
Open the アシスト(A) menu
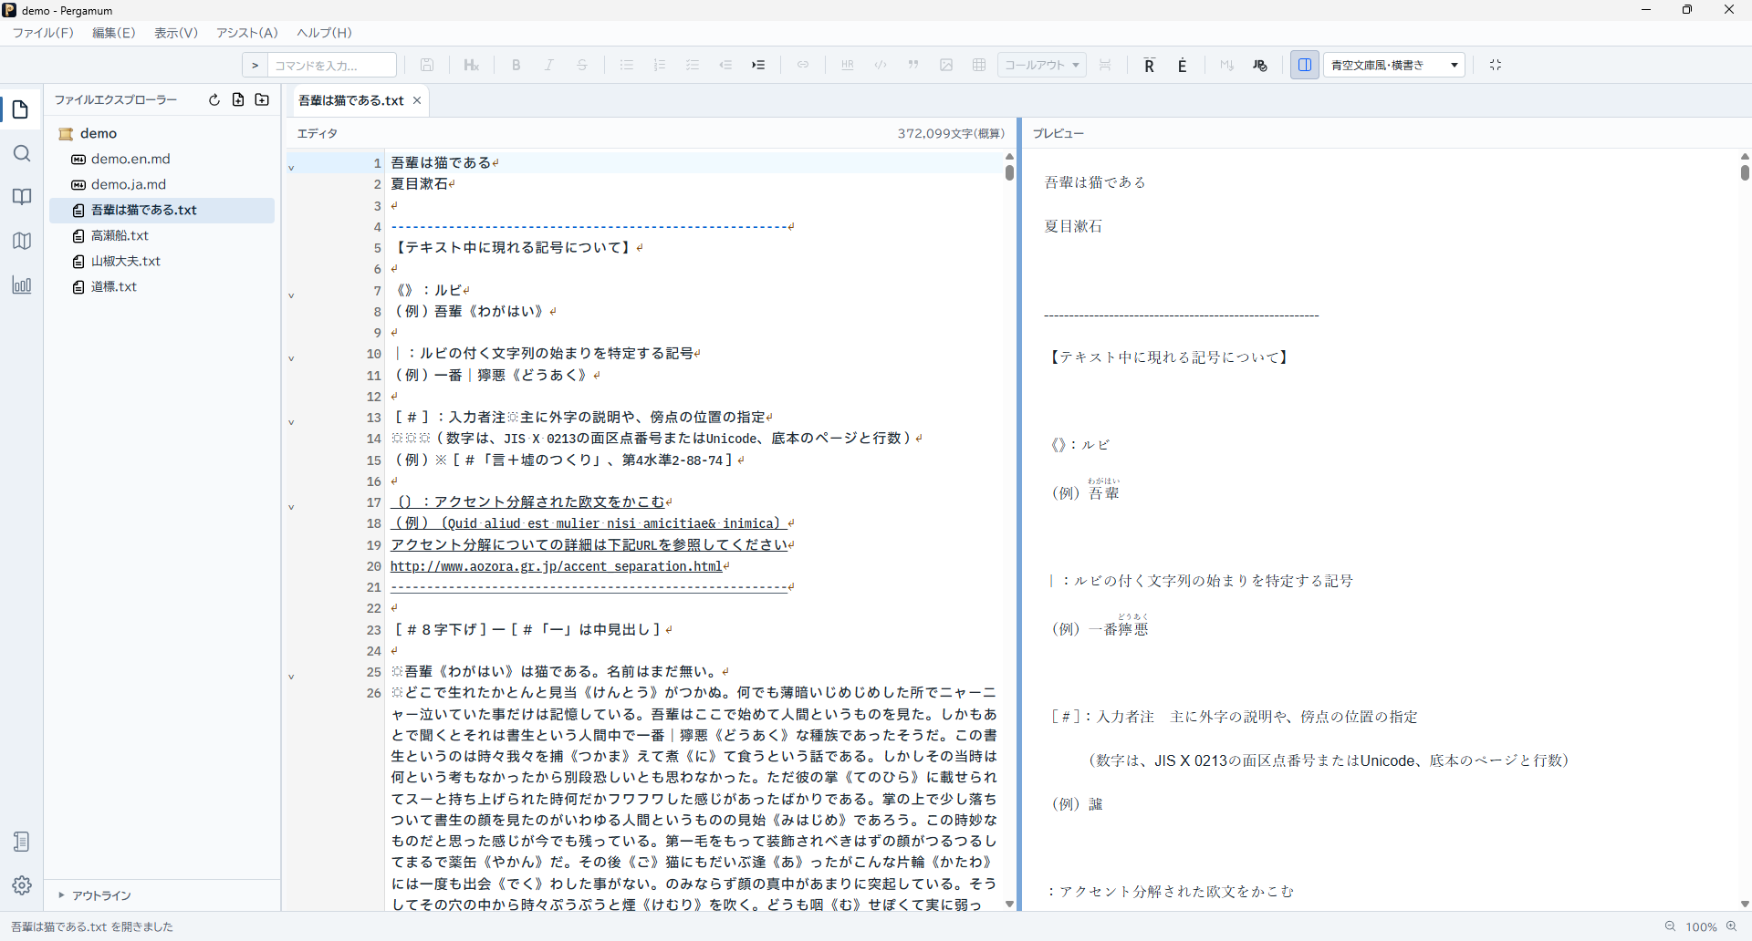[x=246, y=33]
